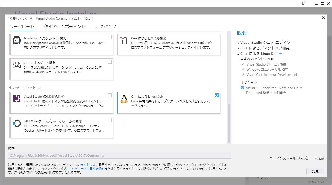Open the サード パーティに関する通知 link
This screenshot has width=332, height=185.
click(x=84, y=169)
